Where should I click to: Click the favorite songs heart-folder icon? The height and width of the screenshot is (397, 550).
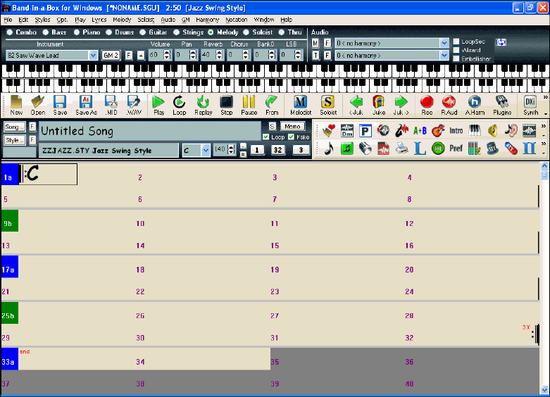[329, 130]
